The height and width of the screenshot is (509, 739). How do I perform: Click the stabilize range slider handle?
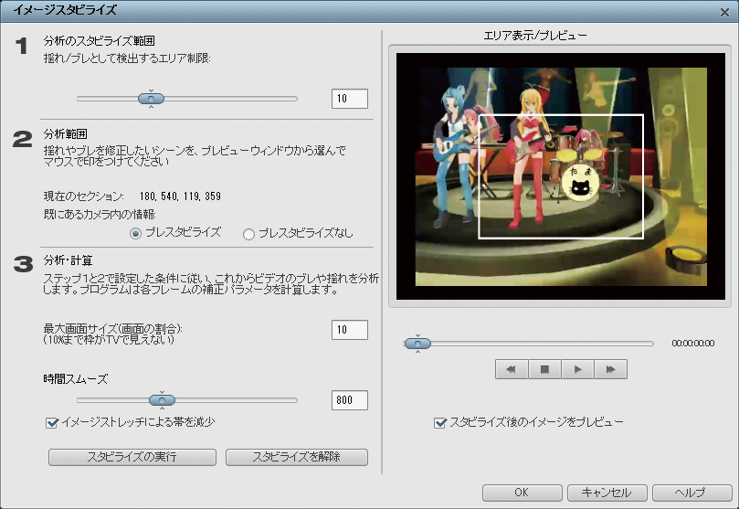151,99
